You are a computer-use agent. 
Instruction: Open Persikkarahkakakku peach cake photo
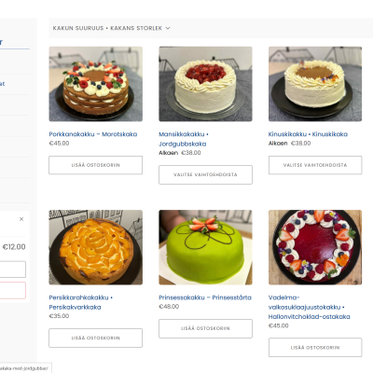96,247
